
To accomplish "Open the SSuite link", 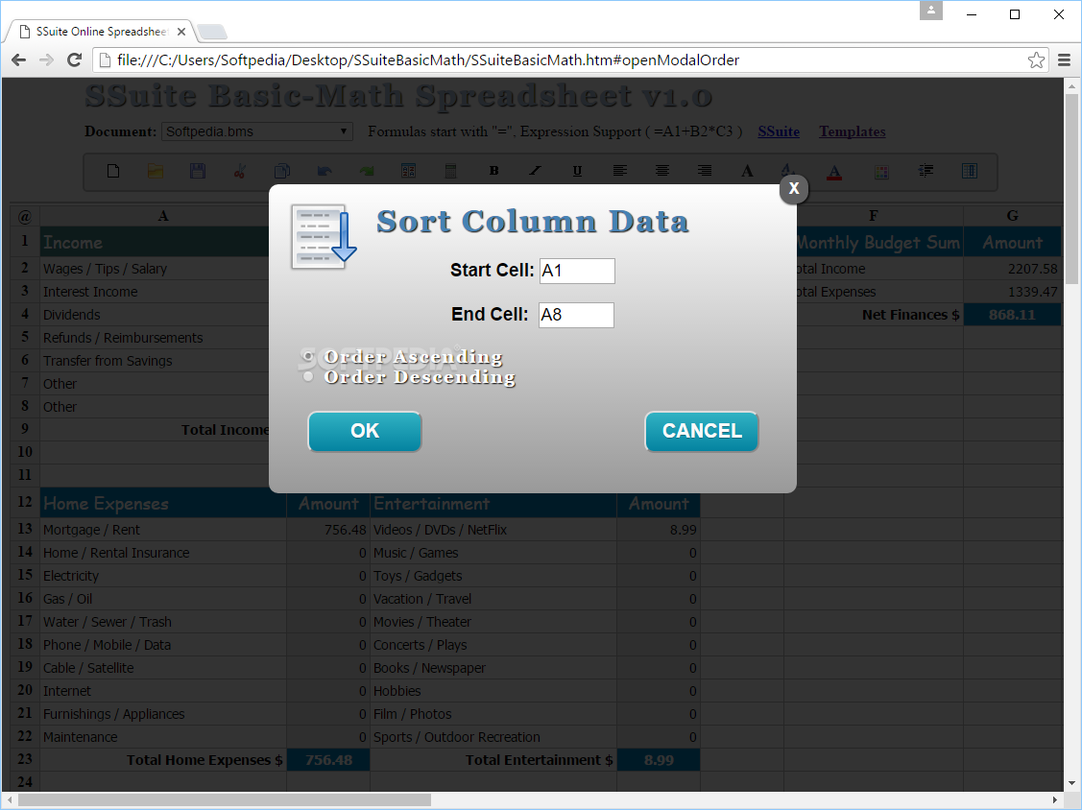I will point(779,131).
